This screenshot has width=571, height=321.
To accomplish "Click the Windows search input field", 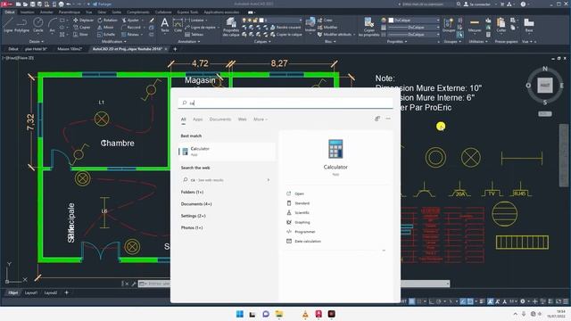I will [285, 103].
